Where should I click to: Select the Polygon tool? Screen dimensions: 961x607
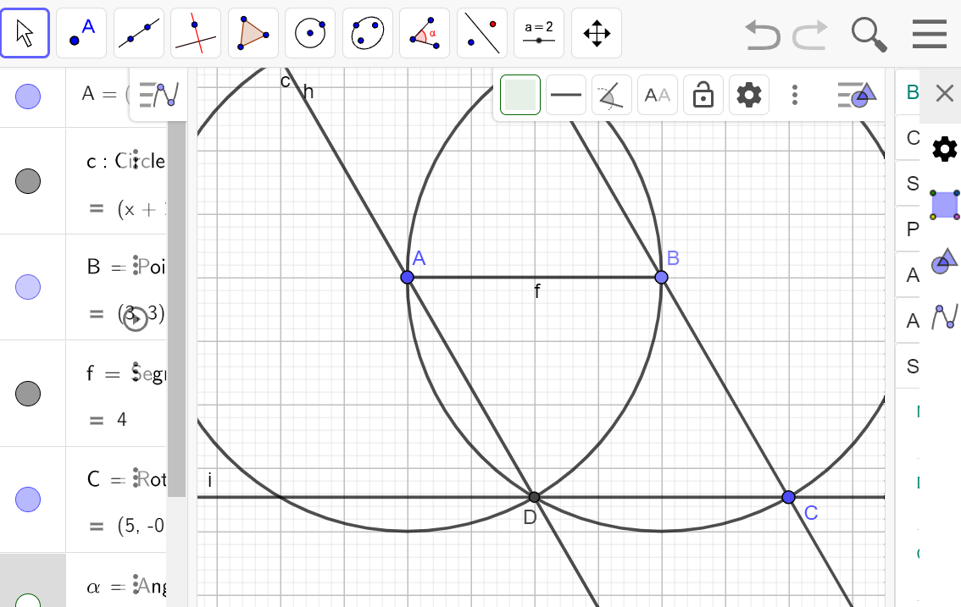[253, 33]
